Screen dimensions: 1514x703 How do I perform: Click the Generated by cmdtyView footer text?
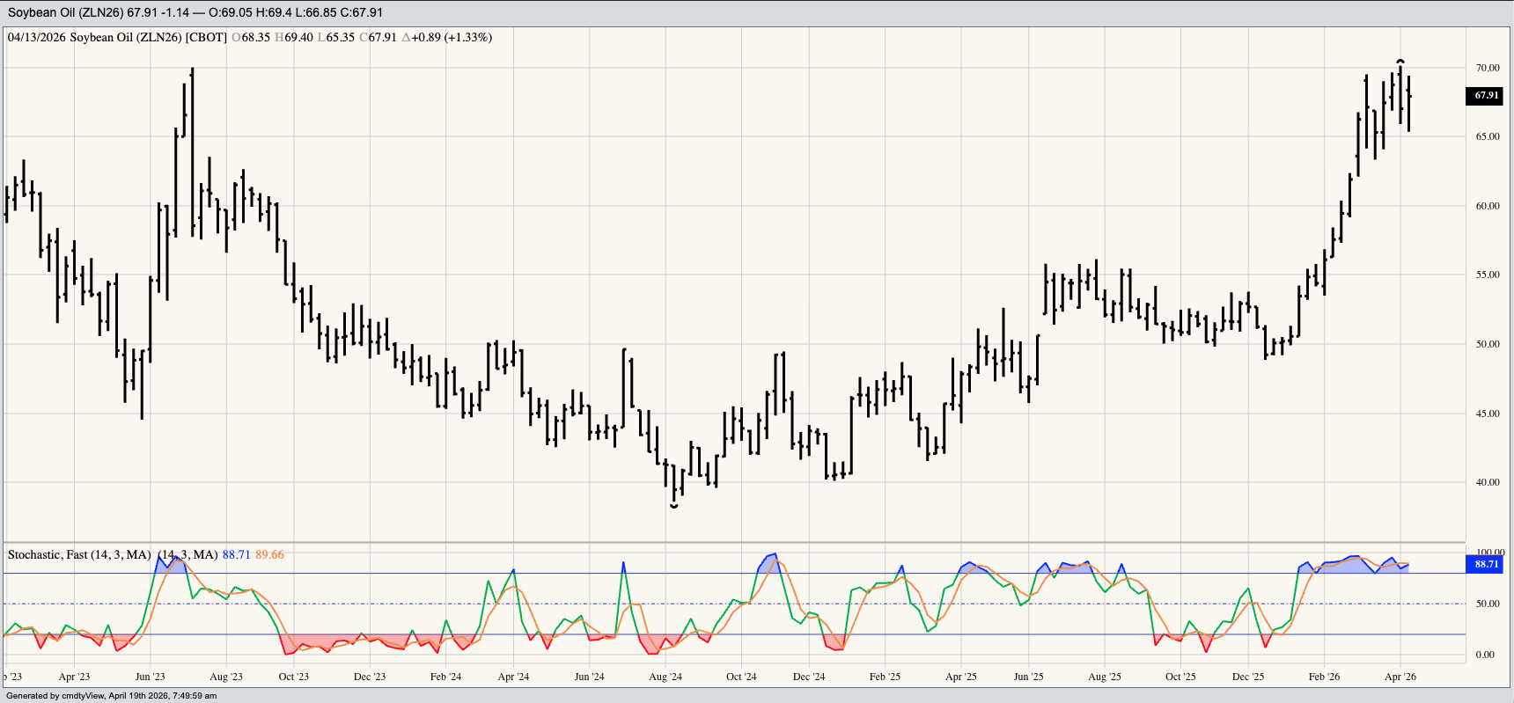(x=111, y=696)
